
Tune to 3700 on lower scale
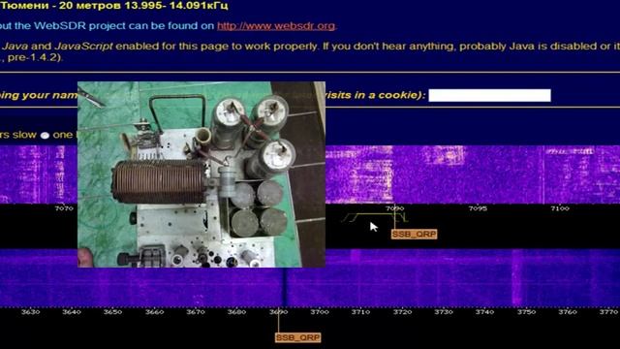pos(320,312)
